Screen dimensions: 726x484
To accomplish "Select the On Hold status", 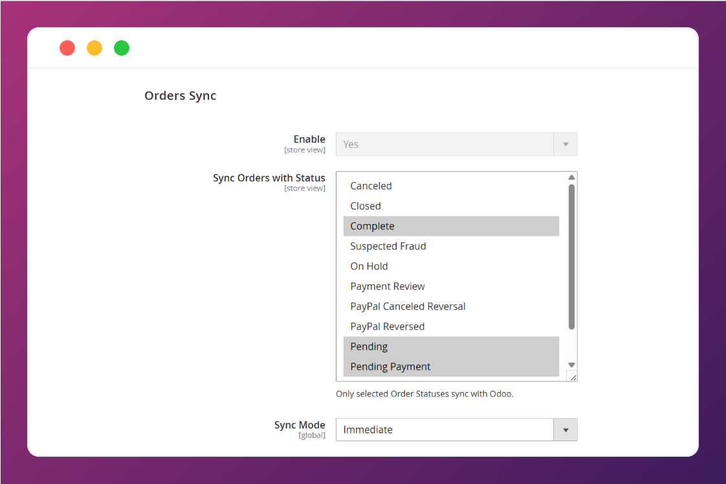I will [x=452, y=266].
